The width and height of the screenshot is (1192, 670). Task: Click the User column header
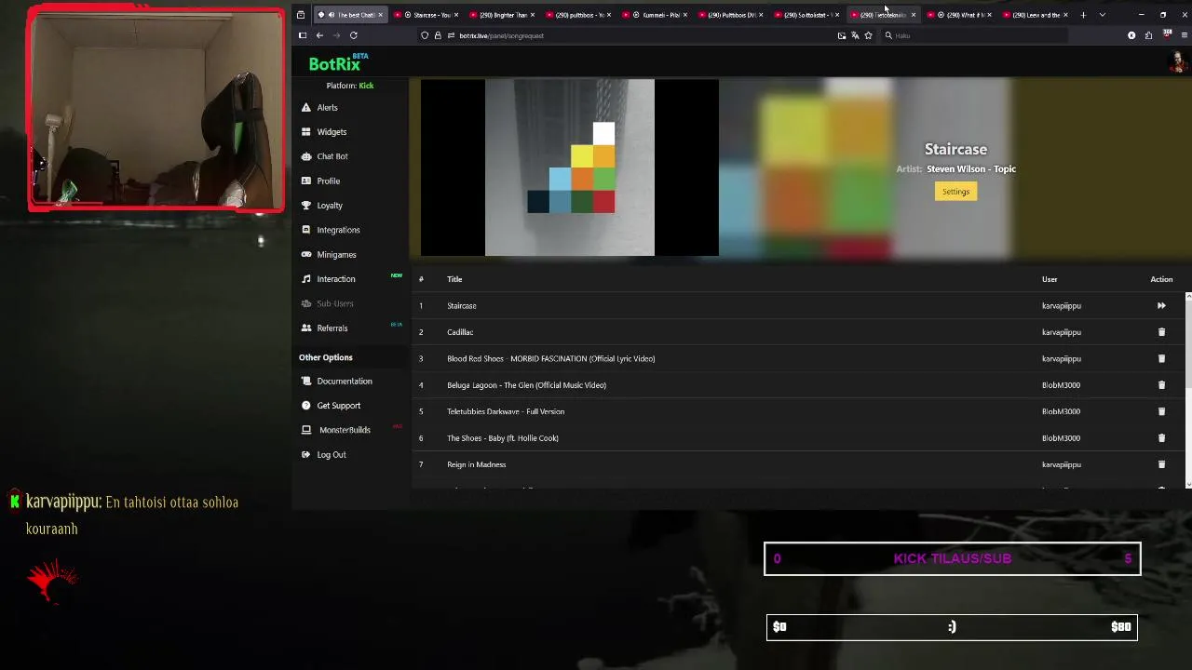(x=1050, y=279)
